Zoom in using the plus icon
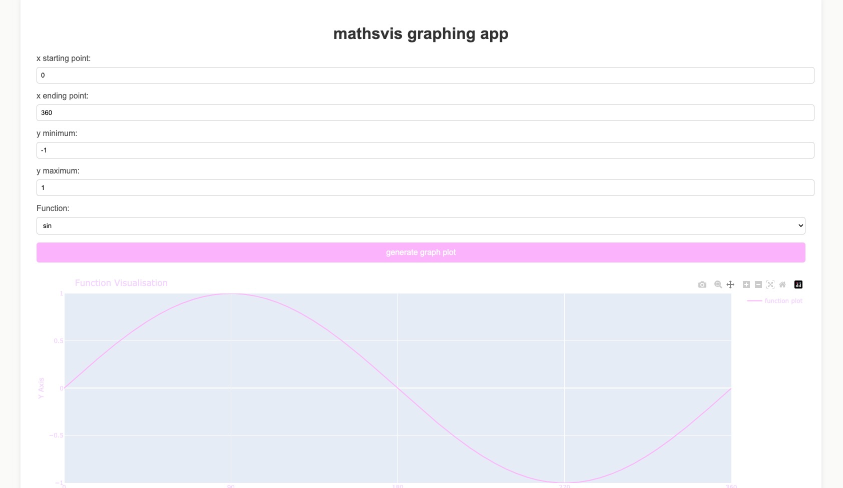Viewport: 843px width, 488px height. tap(746, 284)
